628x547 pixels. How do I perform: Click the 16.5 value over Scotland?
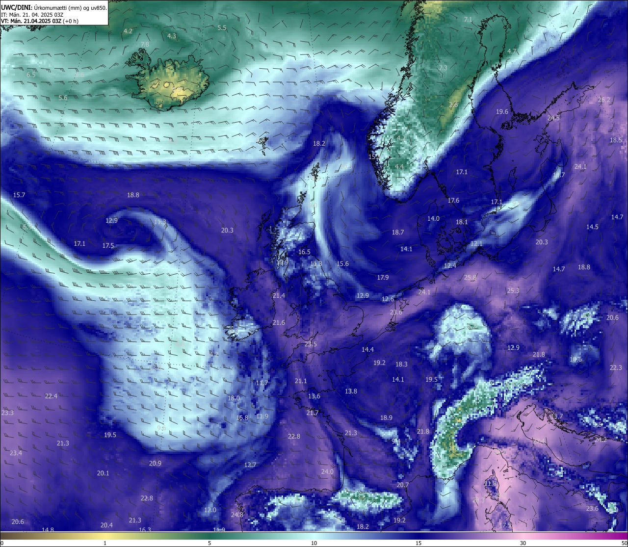point(304,252)
